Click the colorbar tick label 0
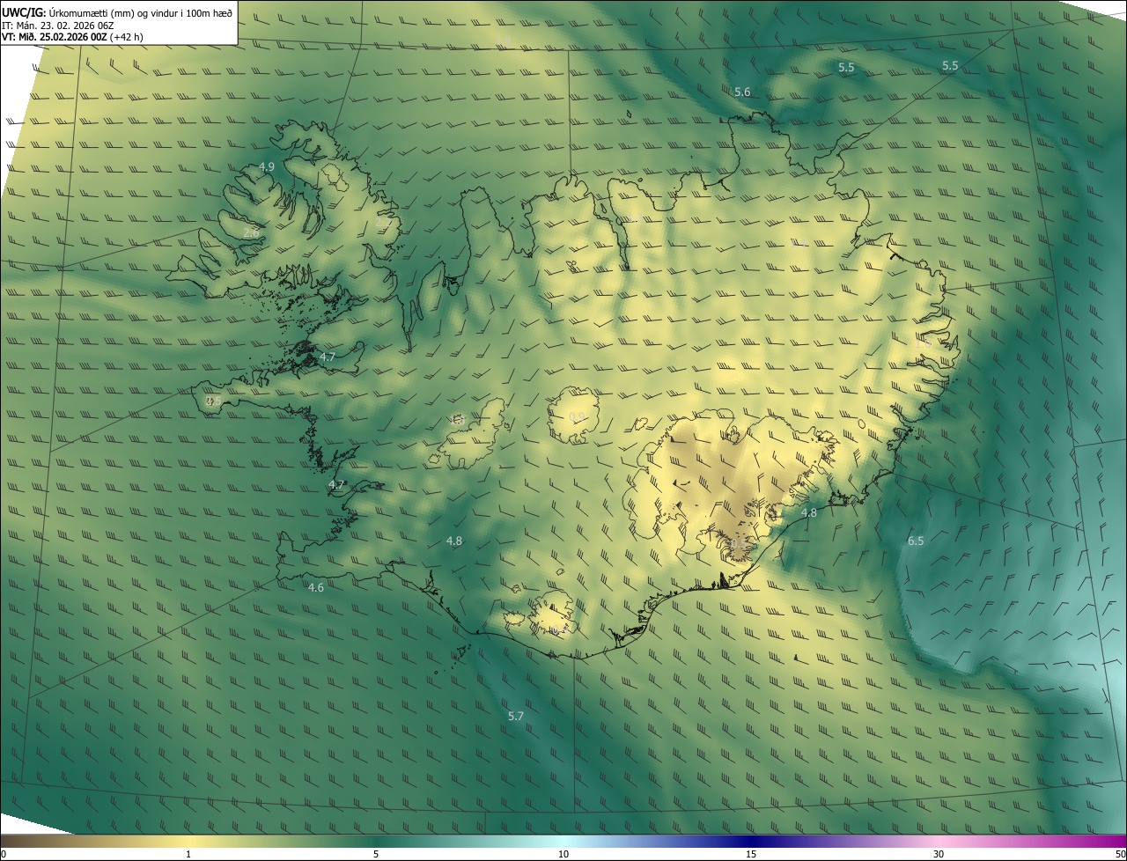This screenshot has width=1127, height=861. pos(4,854)
